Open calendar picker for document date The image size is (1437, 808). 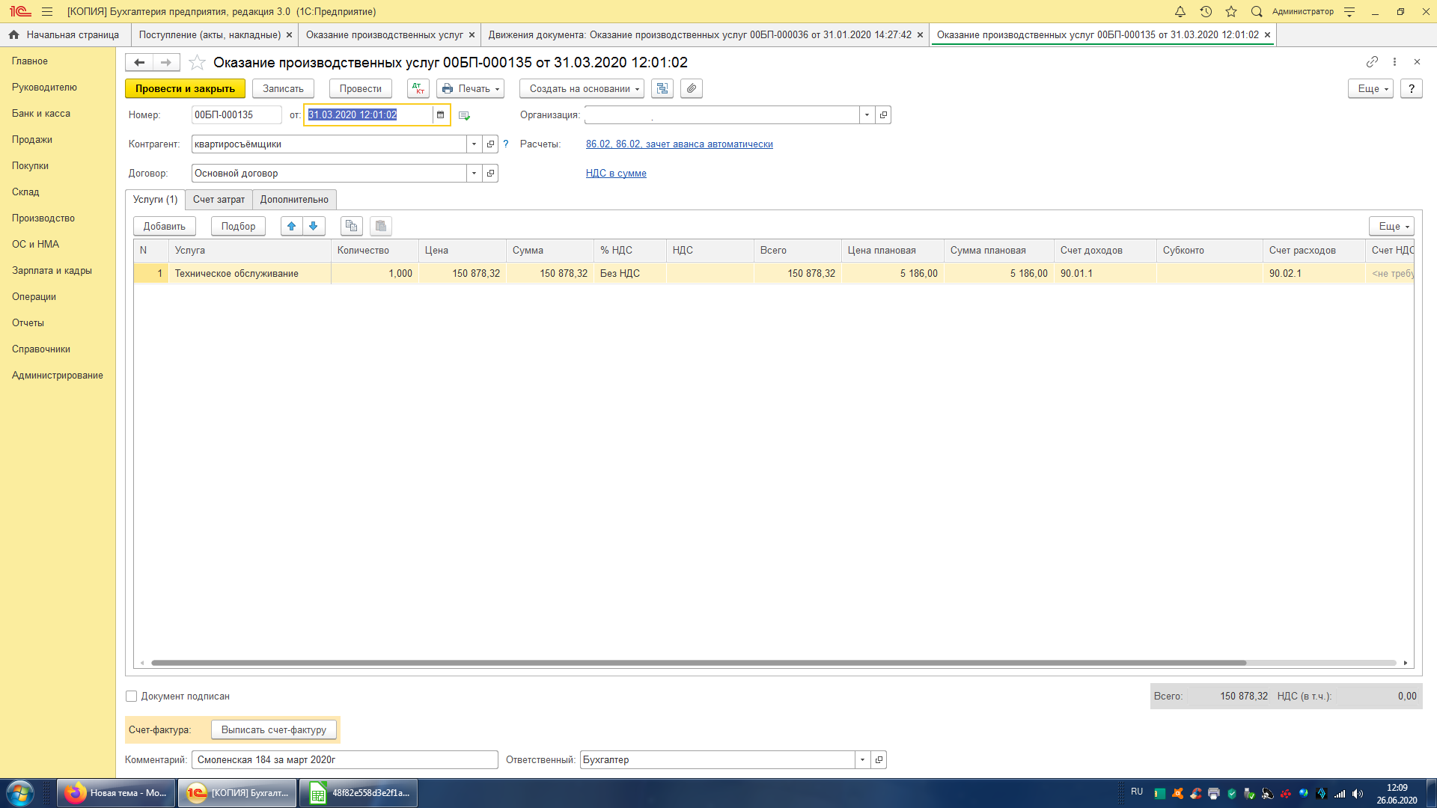(x=441, y=114)
